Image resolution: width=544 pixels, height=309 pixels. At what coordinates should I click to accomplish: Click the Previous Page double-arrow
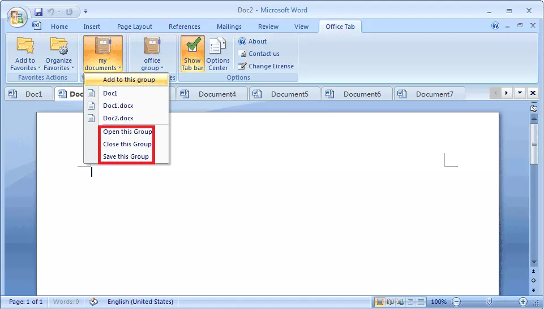click(x=534, y=272)
